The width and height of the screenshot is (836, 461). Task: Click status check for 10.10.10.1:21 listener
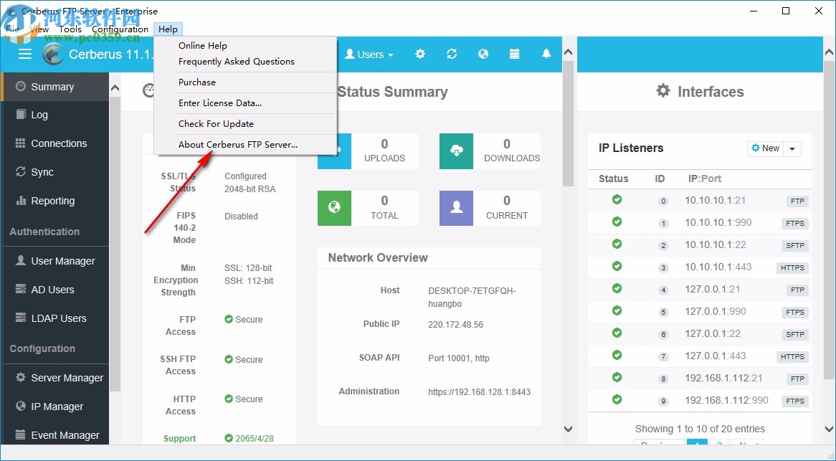617,200
